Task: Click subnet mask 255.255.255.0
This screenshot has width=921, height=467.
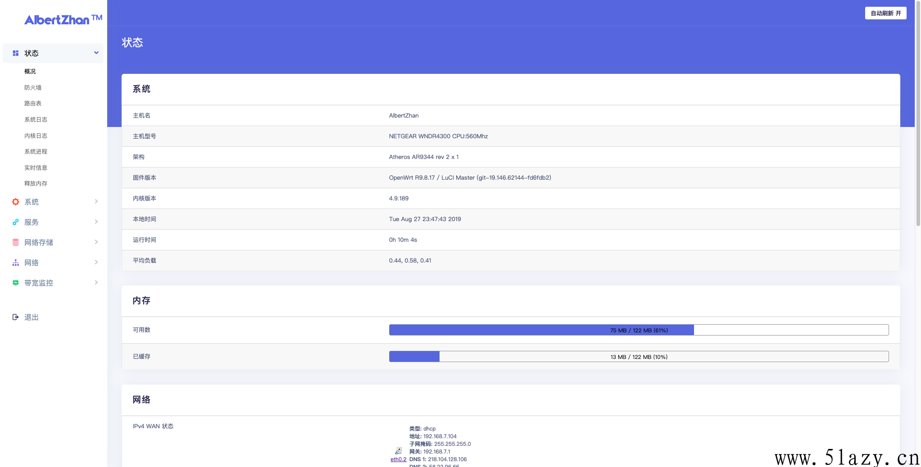Action: [x=452, y=444]
